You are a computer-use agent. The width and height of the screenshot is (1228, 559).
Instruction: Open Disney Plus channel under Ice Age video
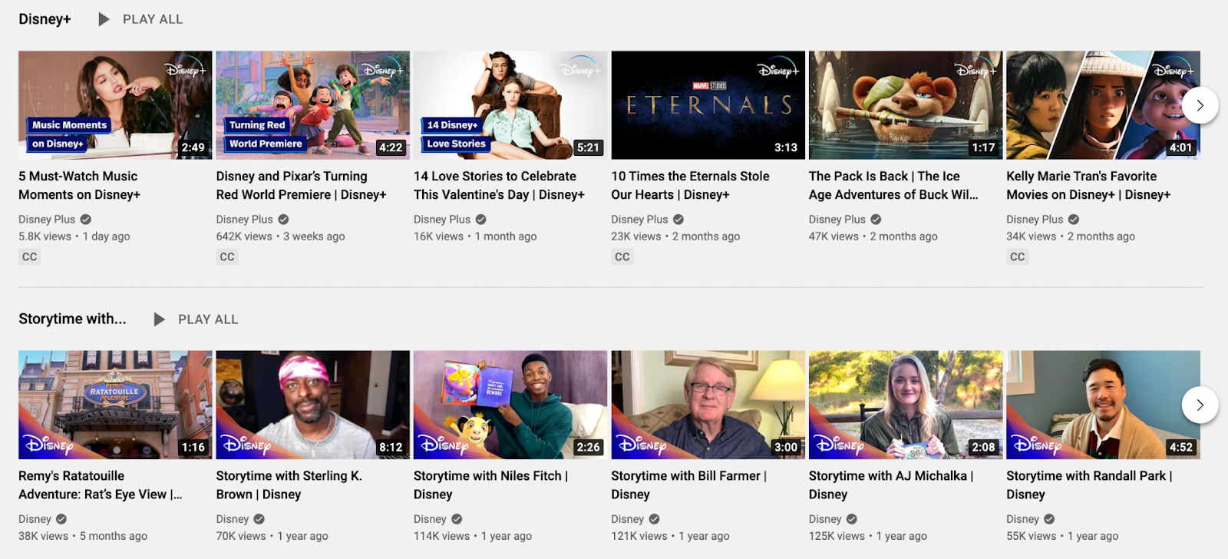pos(837,220)
